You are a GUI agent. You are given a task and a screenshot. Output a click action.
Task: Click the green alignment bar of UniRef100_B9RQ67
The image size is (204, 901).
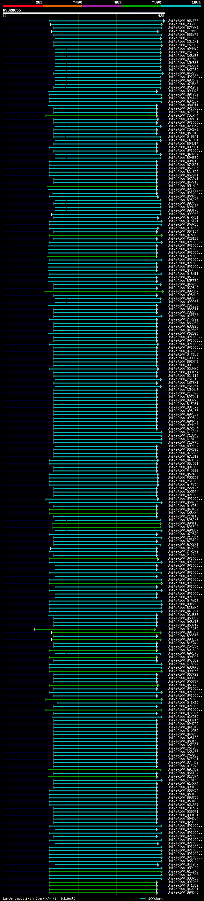[104, 292]
